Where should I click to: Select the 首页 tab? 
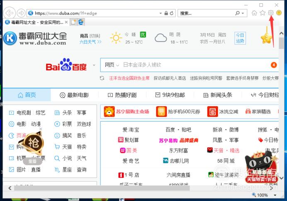click(x=27, y=95)
